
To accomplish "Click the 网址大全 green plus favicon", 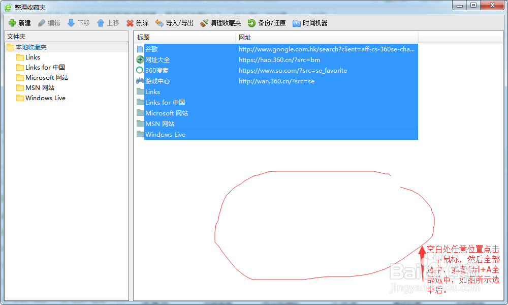I will 140,59.
